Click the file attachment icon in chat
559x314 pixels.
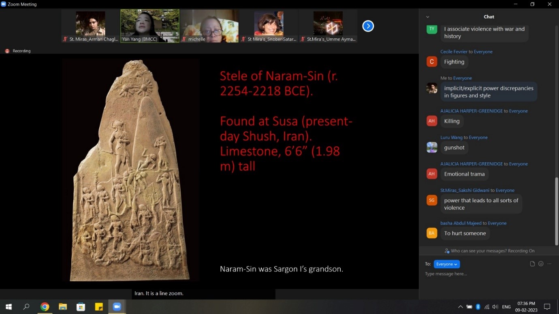(x=532, y=264)
